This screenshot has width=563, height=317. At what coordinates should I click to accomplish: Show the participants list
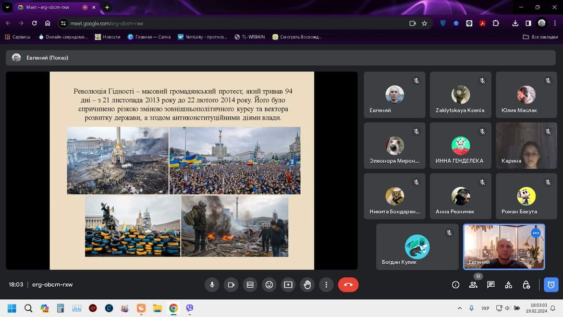[473, 285]
